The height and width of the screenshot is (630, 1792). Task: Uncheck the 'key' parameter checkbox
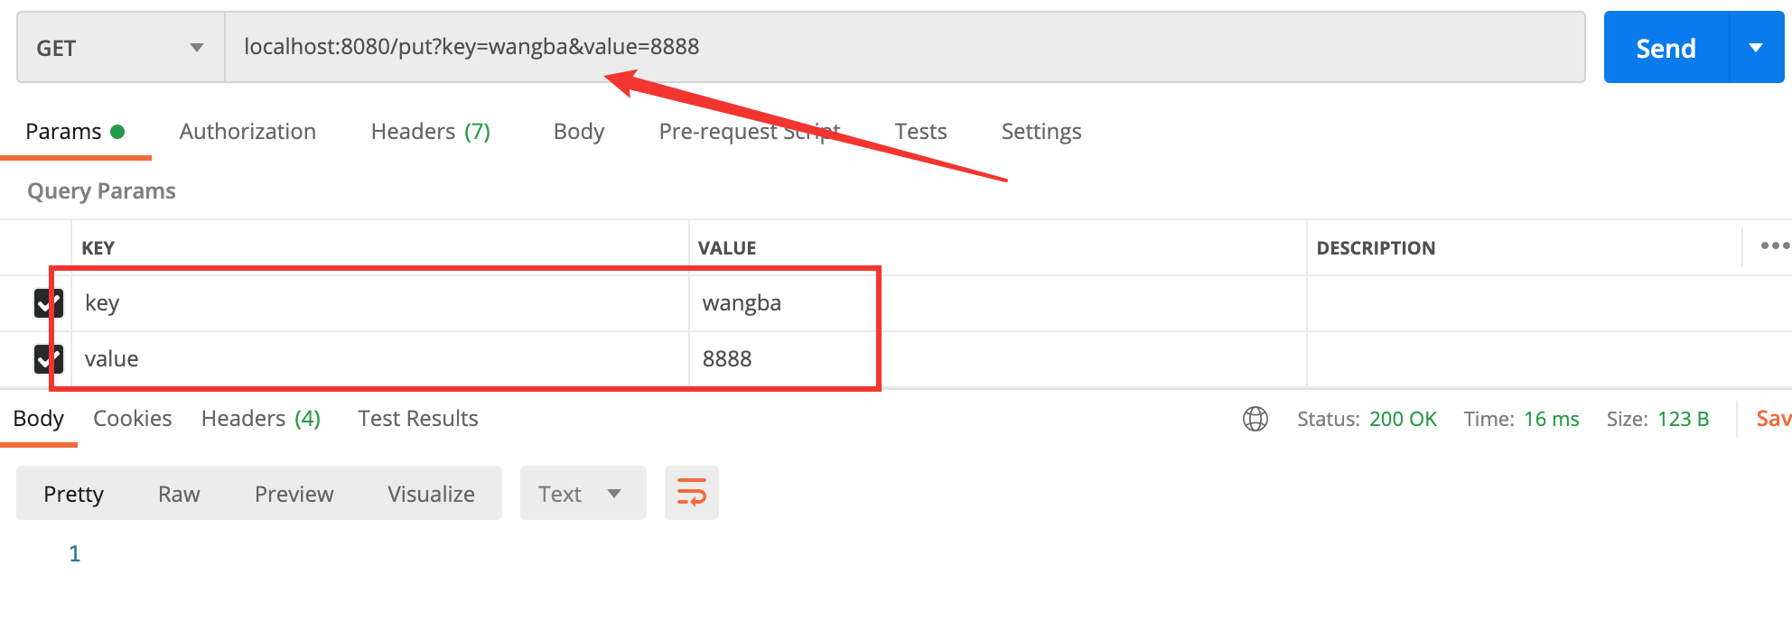pyautogui.click(x=48, y=303)
